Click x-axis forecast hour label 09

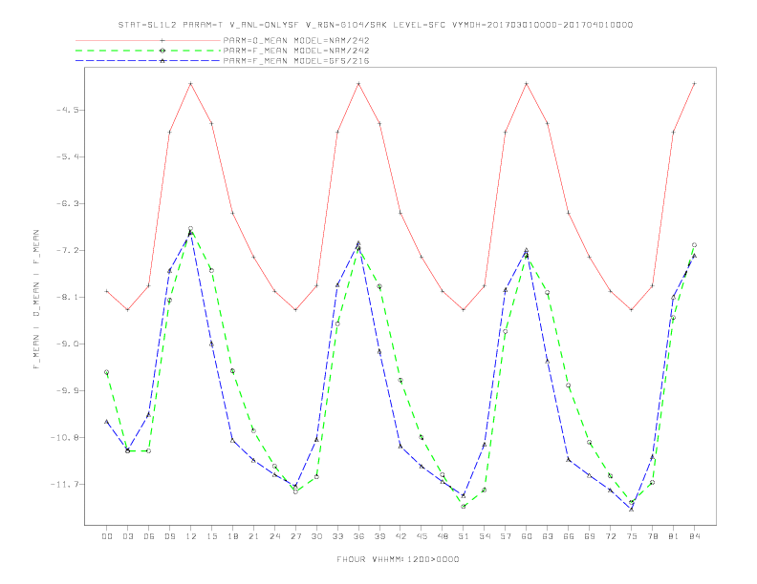169,536
